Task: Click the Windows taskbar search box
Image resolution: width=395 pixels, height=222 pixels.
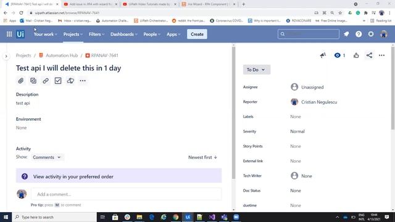Action: [54, 217]
